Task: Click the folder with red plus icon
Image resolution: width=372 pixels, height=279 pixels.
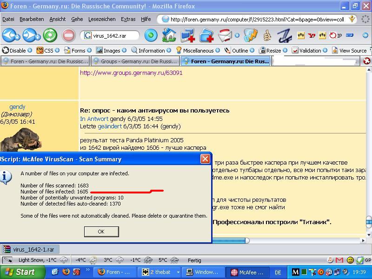Action: (x=206, y=36)
